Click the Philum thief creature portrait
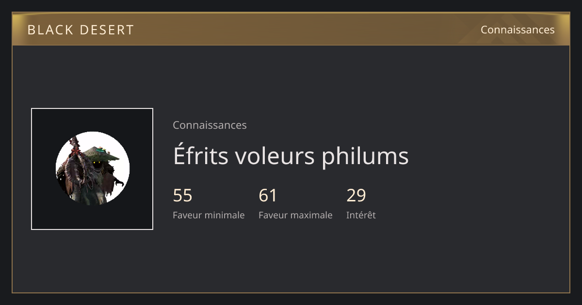 pos(93,168)
